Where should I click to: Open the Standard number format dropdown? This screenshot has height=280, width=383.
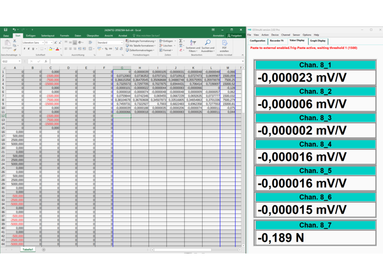[108, 43]
